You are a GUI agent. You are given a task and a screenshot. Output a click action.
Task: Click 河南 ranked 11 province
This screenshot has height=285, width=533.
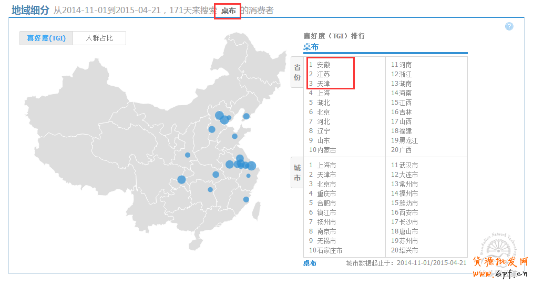(x=405, y=65)
